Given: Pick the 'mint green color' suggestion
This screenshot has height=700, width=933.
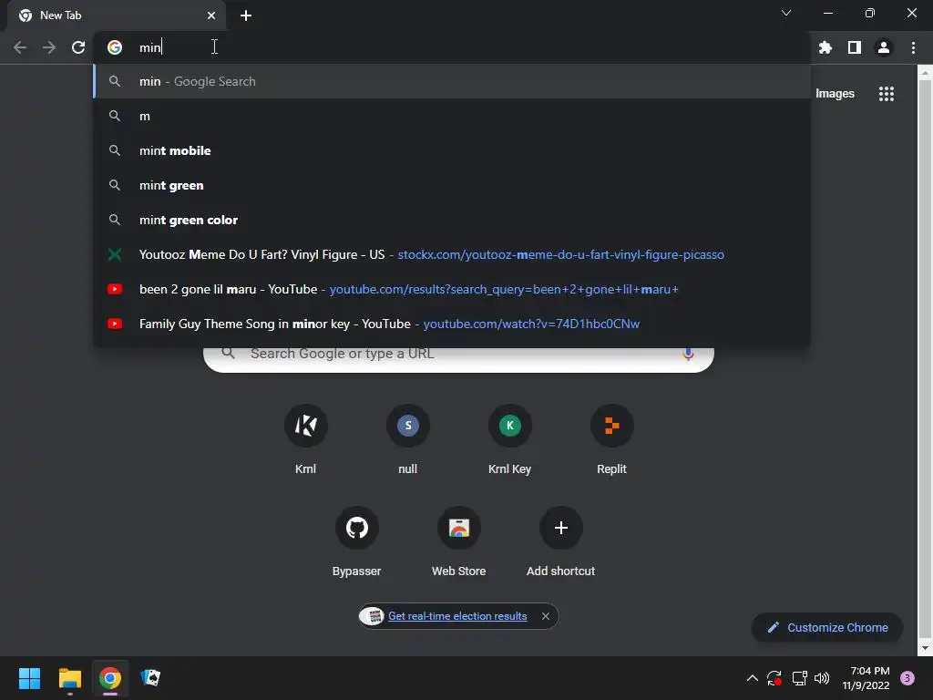Looking at the screenshot, I should [452, 220].
